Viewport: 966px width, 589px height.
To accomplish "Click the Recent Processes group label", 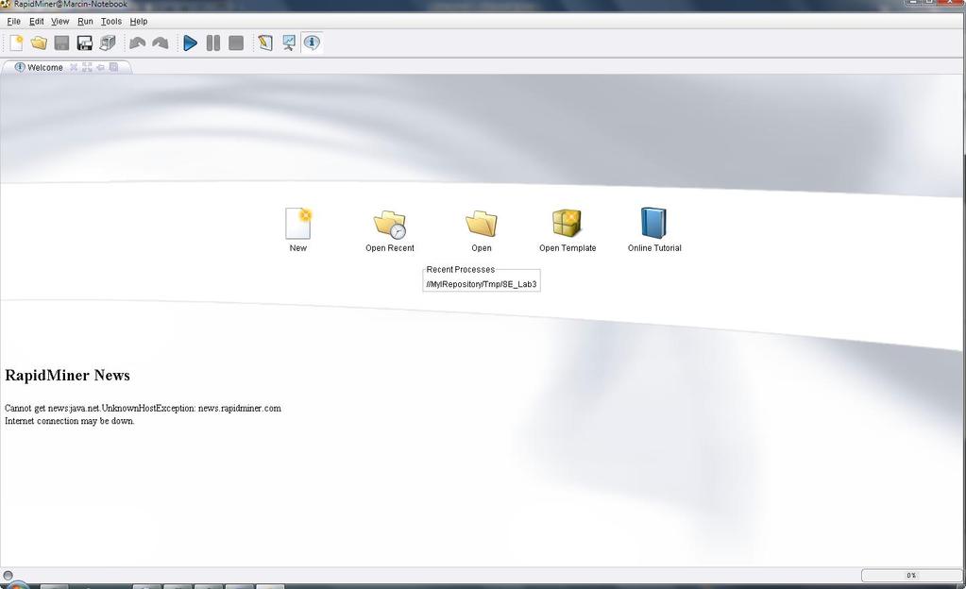I will (x=460, y=269).
